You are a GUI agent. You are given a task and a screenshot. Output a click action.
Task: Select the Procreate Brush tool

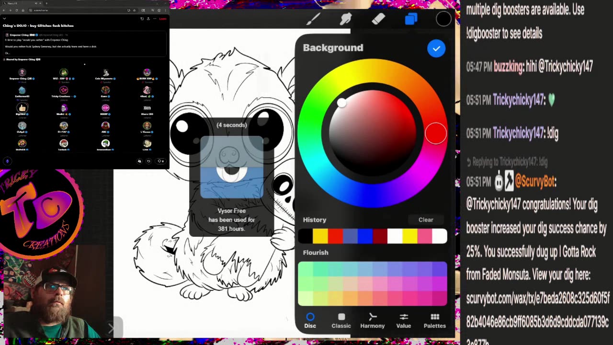pos(313,19)
